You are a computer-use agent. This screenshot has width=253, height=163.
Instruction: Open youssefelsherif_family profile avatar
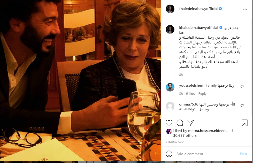(170, 87)
